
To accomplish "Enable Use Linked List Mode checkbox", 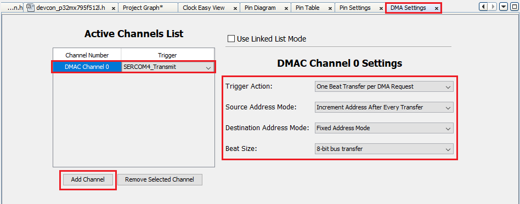I will (231, 39).
